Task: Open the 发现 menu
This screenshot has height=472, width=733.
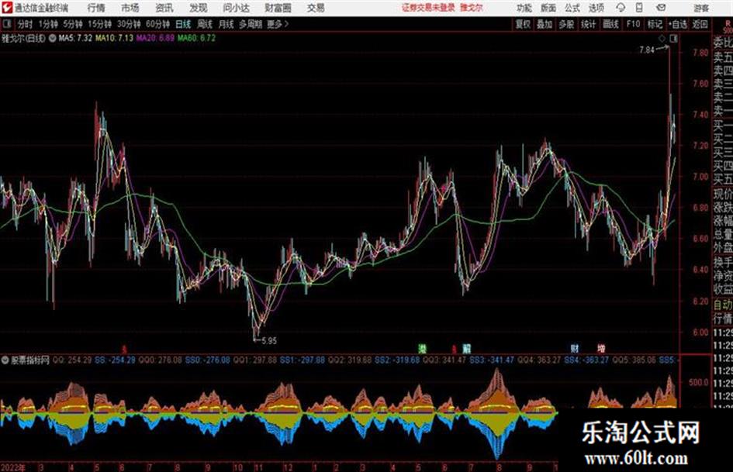Action: tap(199, 8)
